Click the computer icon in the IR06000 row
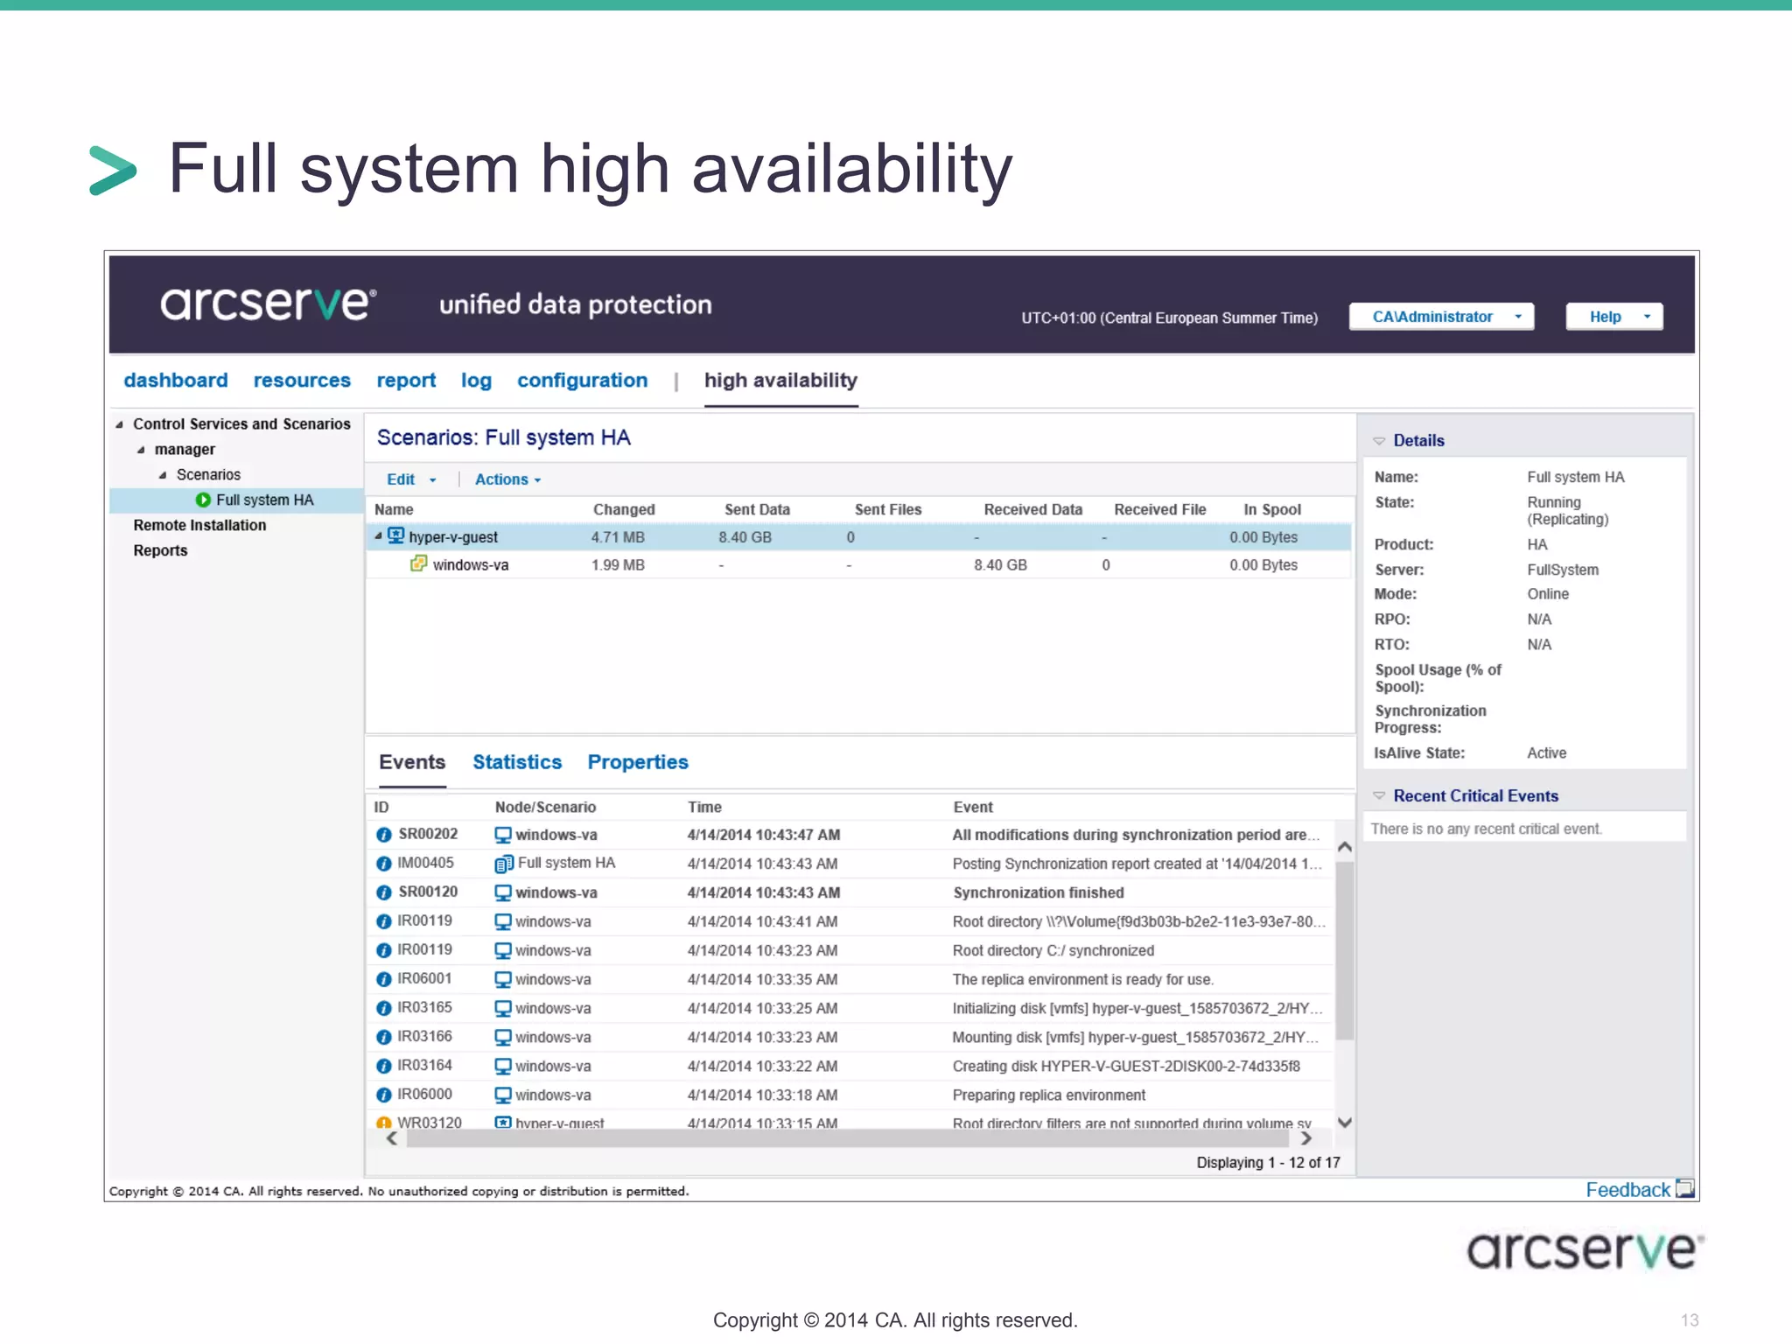 click(503, 1095)
